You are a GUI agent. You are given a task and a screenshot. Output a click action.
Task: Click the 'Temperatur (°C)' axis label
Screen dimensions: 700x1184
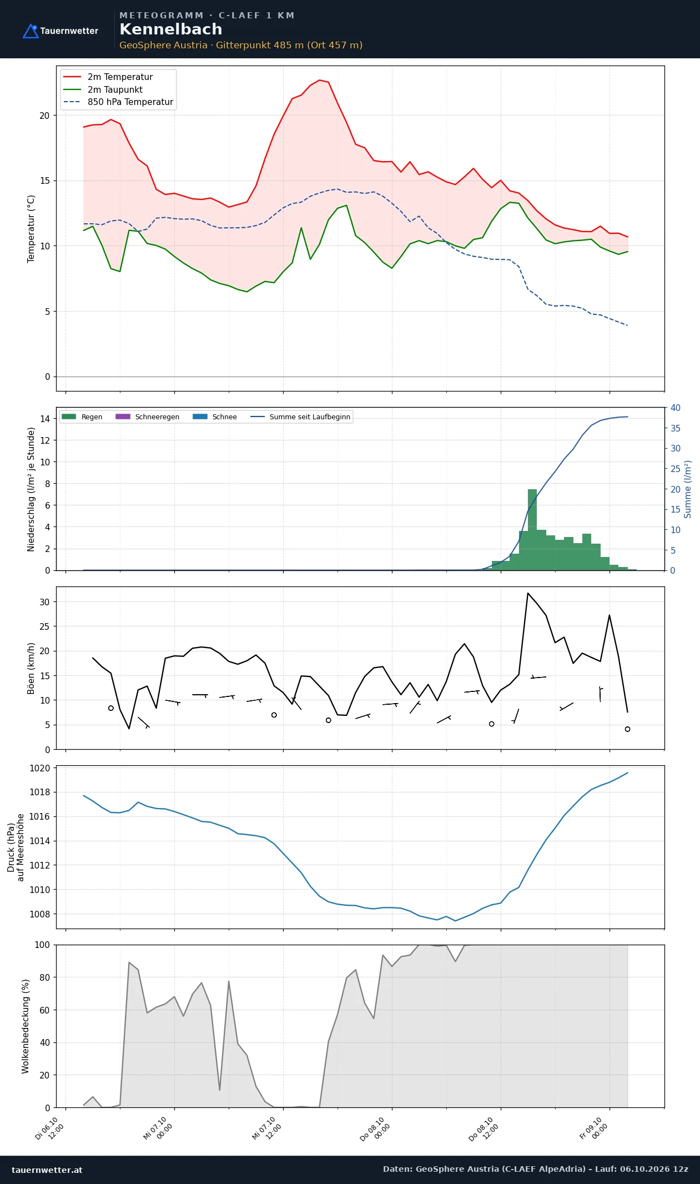coord(31,229)
